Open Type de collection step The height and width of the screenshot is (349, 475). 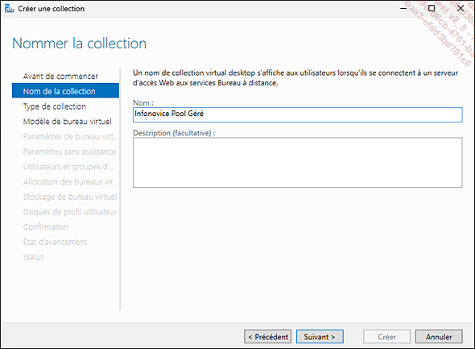55,106
